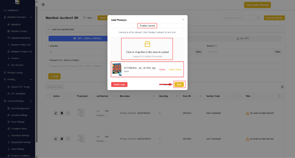Image resolution: width=295 pixels, height=158 pixels.
Task: Click the edit pencil for Lot 110
Action: [x=55, y=113]
